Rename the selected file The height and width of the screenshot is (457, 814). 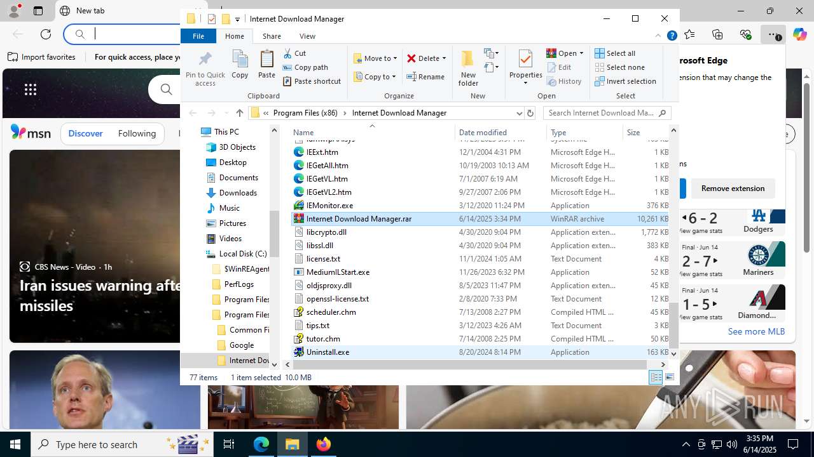click(x=425, y=77)
